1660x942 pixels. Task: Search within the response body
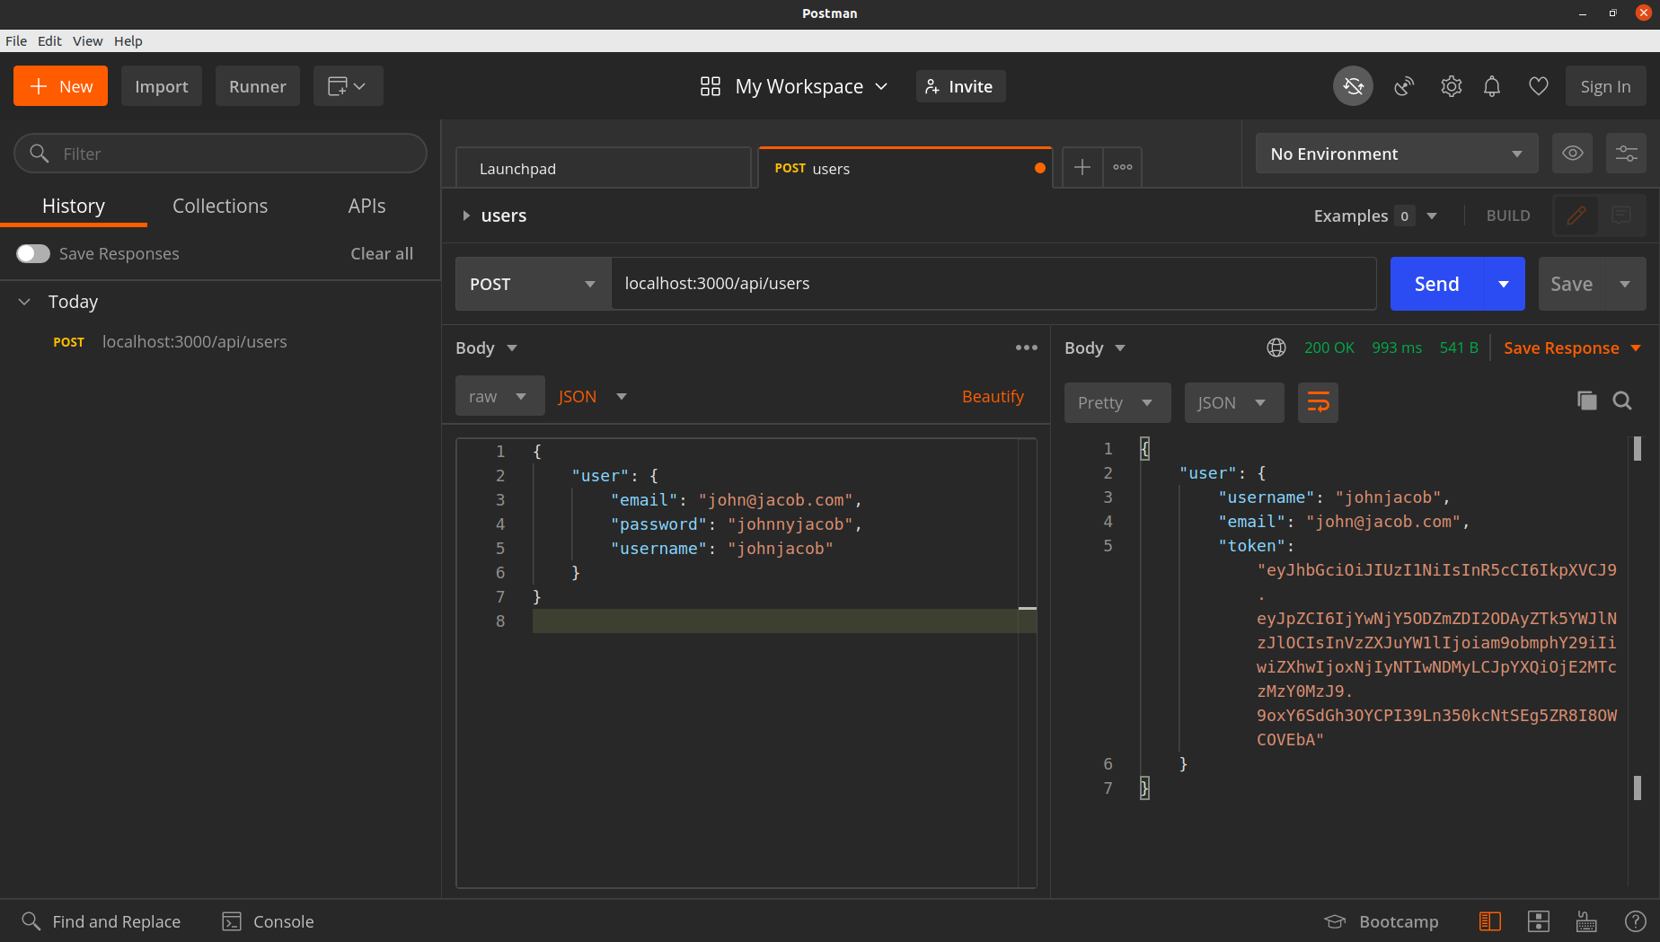[x=1622, y=401]
